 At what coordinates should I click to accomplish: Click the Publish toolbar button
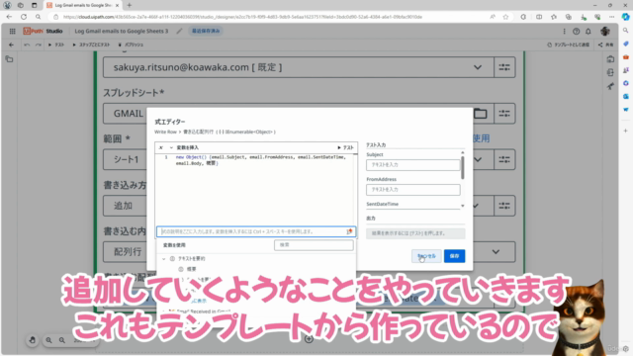coord(131,44)
